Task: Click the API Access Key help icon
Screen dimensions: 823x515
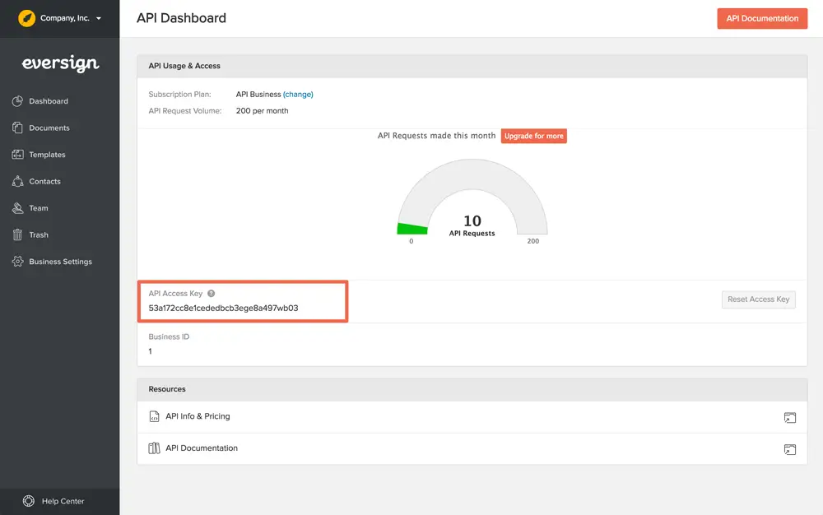Action: tap(211, 294)
